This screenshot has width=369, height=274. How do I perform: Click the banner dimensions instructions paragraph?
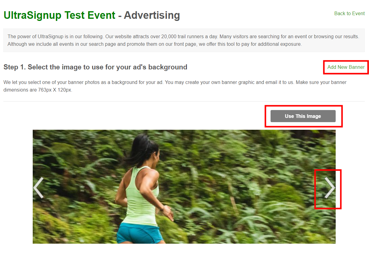tap(175, 86)
